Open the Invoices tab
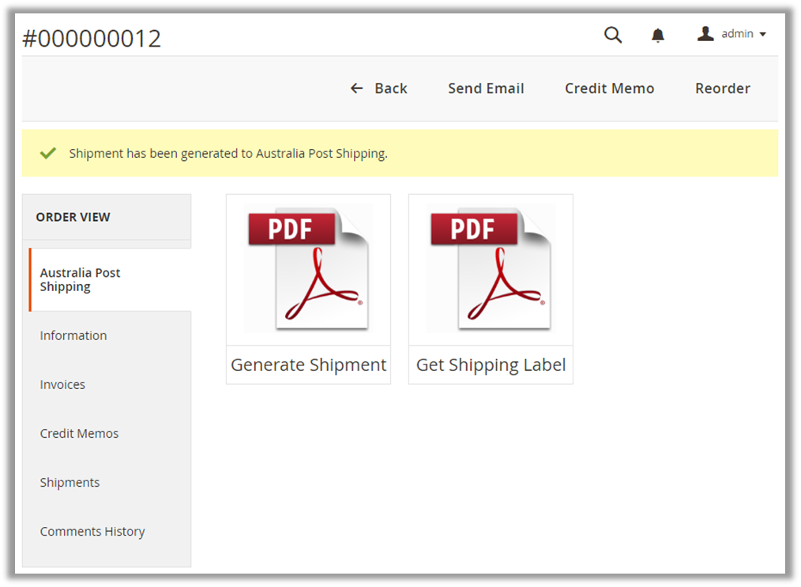This screenshot has height=587, width=801. click(62, 384)
